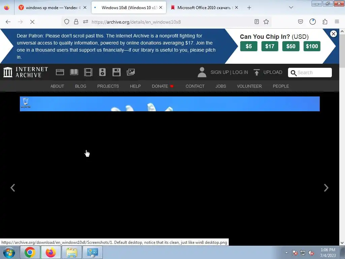Stop loading the page

point(32,22)
